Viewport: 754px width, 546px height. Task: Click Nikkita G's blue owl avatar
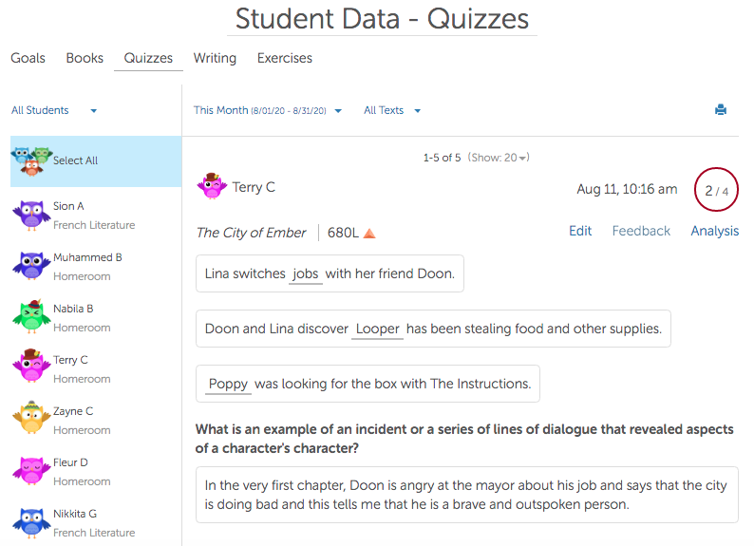point(31,522)
